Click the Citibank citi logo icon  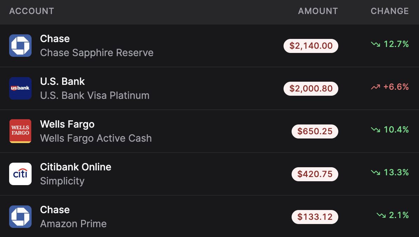(20, 174)
